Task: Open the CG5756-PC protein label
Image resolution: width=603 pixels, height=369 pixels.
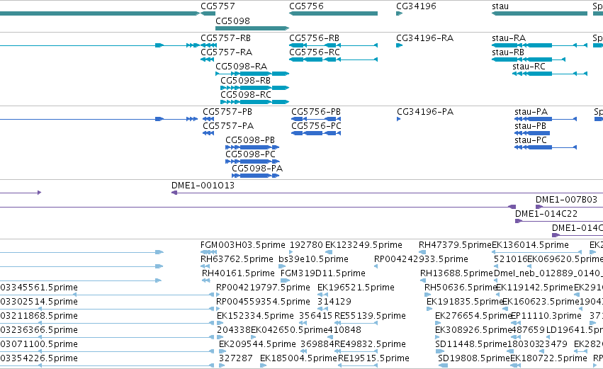Action: [x=317, y=126]
